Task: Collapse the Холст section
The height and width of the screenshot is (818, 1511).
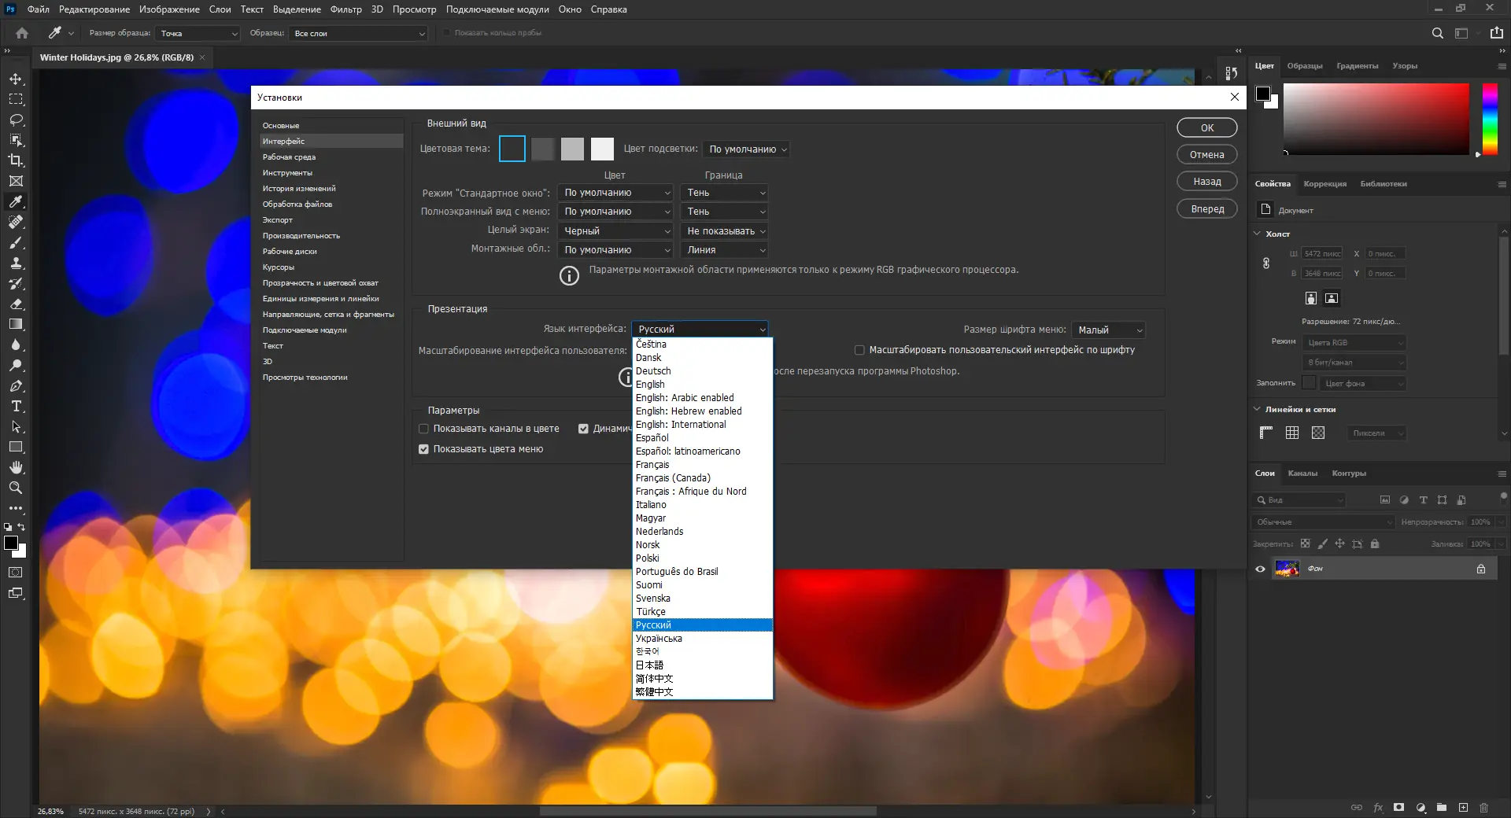Action: pos(1258,234)
